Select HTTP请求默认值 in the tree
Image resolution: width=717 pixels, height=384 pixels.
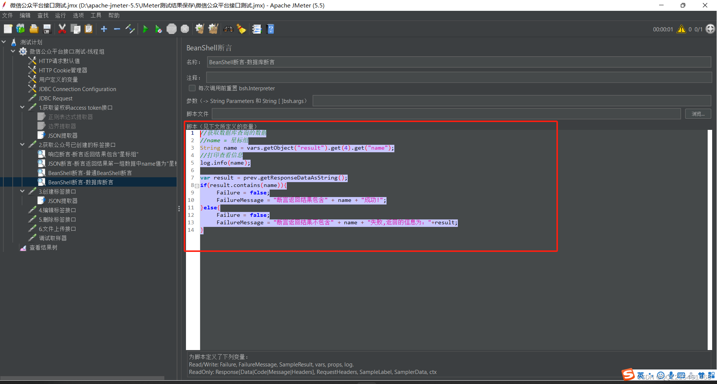[x=59, y=61]
